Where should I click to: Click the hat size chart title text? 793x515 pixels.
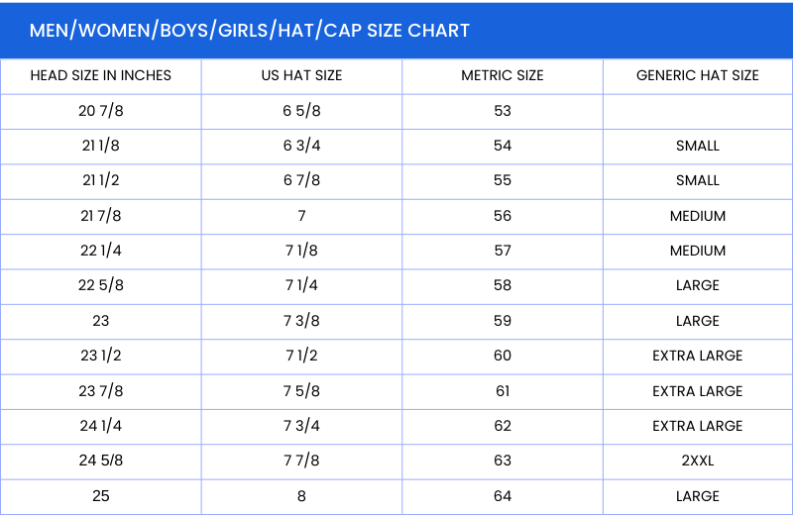tap(250, 30)
